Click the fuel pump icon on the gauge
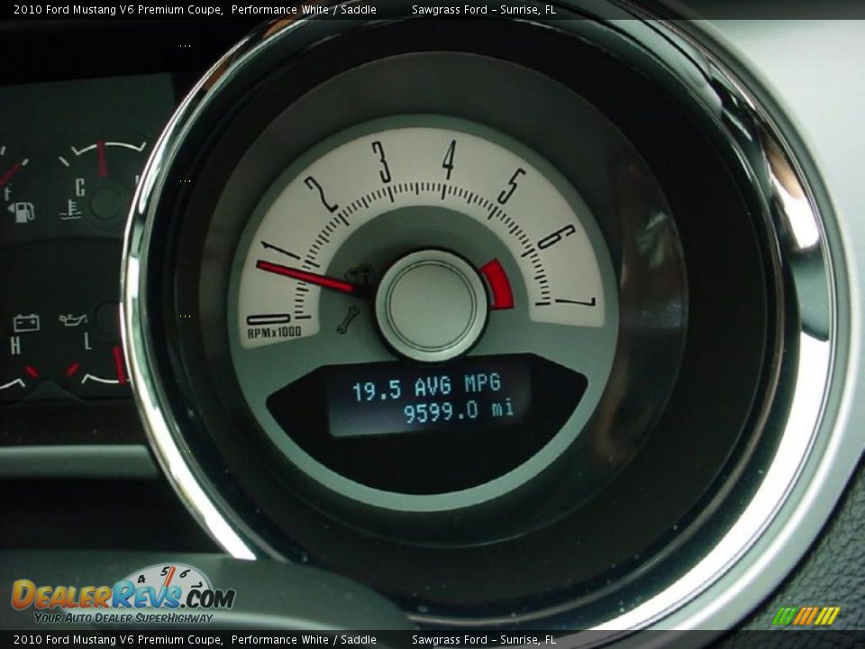 [22, 211]
